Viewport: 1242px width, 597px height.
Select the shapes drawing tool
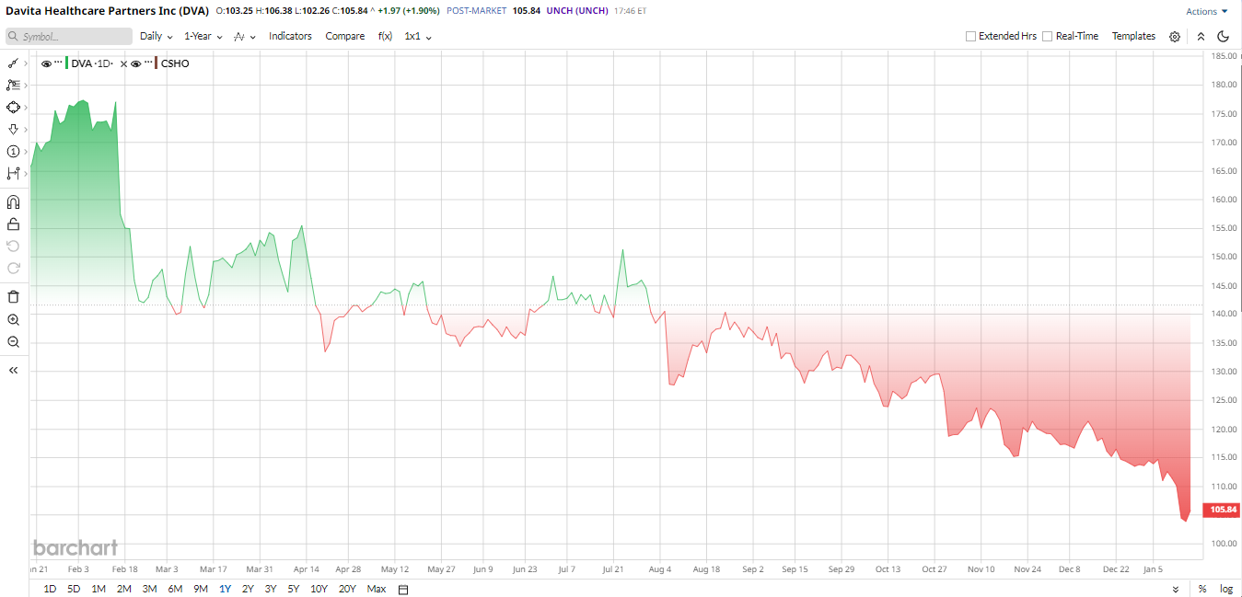point(13,108)
